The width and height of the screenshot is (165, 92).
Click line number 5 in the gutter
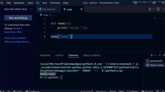(45, 37)
